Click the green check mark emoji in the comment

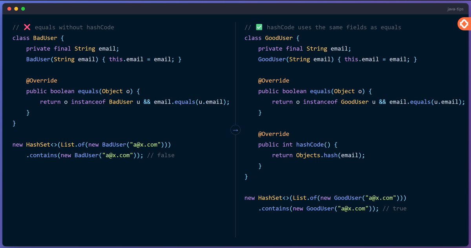pyautogui.click(x=259, y=27)
